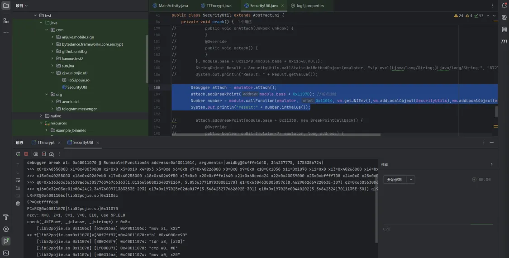Show more tool windows via left ellipsis
Viewport: 509px width, 258px height.
6,33
